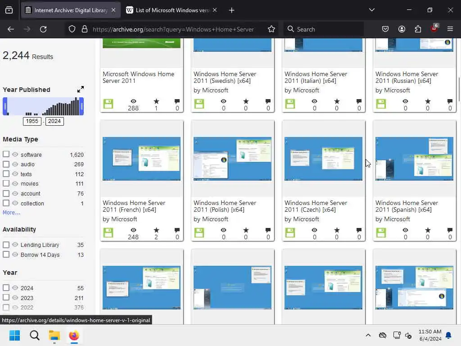The width and height of the screenshot is (461, 346).
Task: Click the views eye icon on Microsoft Windows Home Server 2011 card
Action: tap(133, 101)
